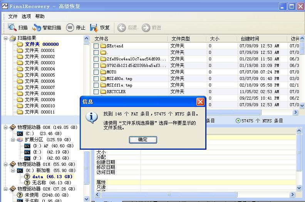Start 智能扫描 smart scan tool
This screenshot has width=305, height=202.
point(37,28)
